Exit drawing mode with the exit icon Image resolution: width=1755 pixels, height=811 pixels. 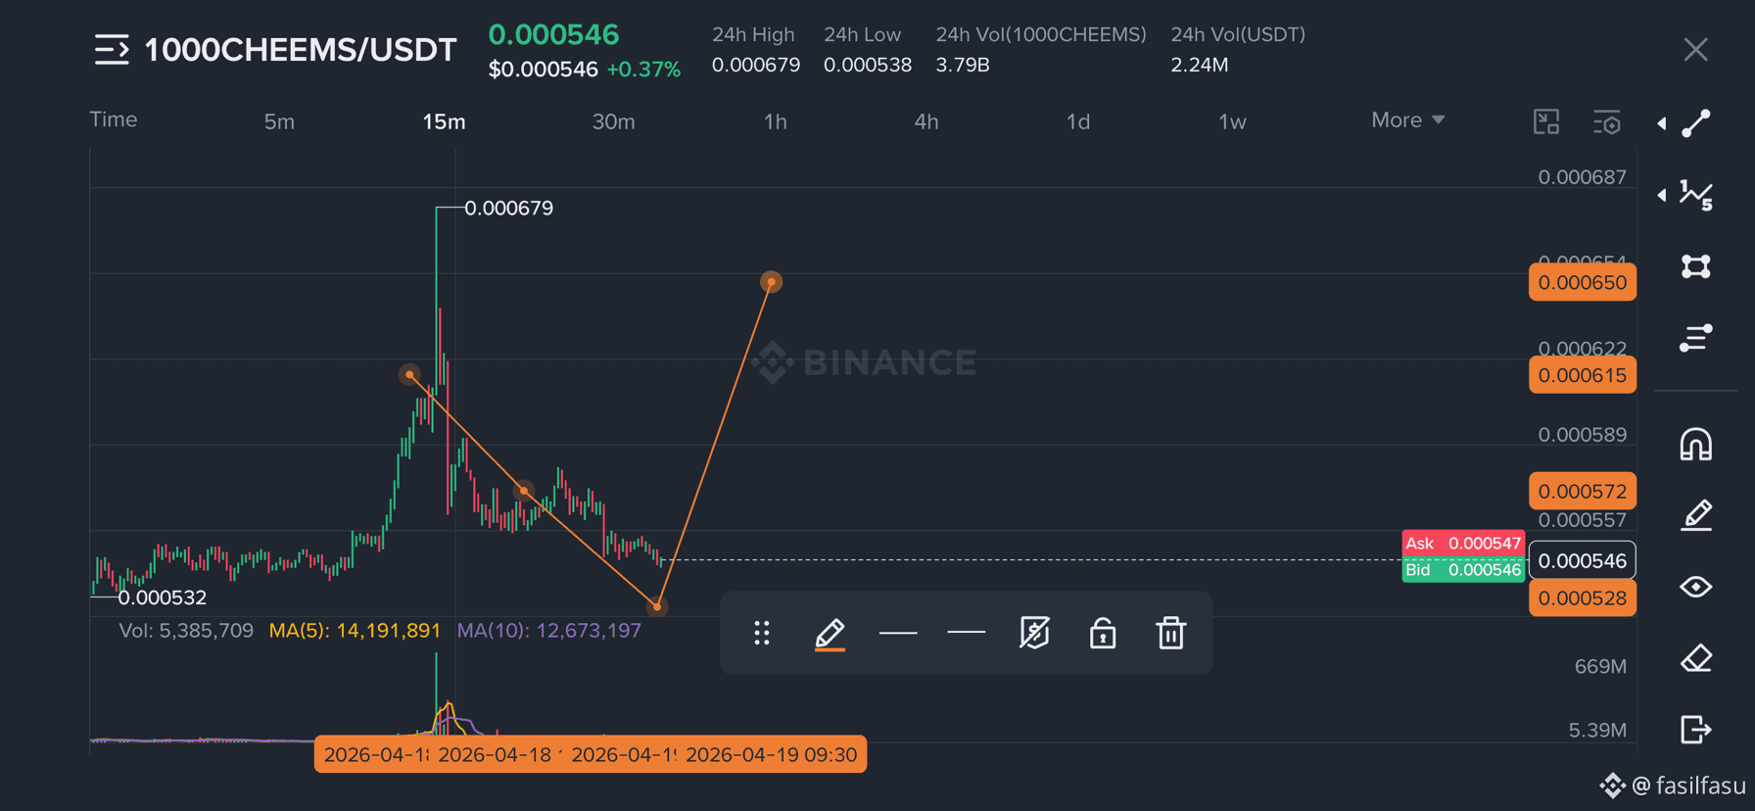tap(1696, 730)
